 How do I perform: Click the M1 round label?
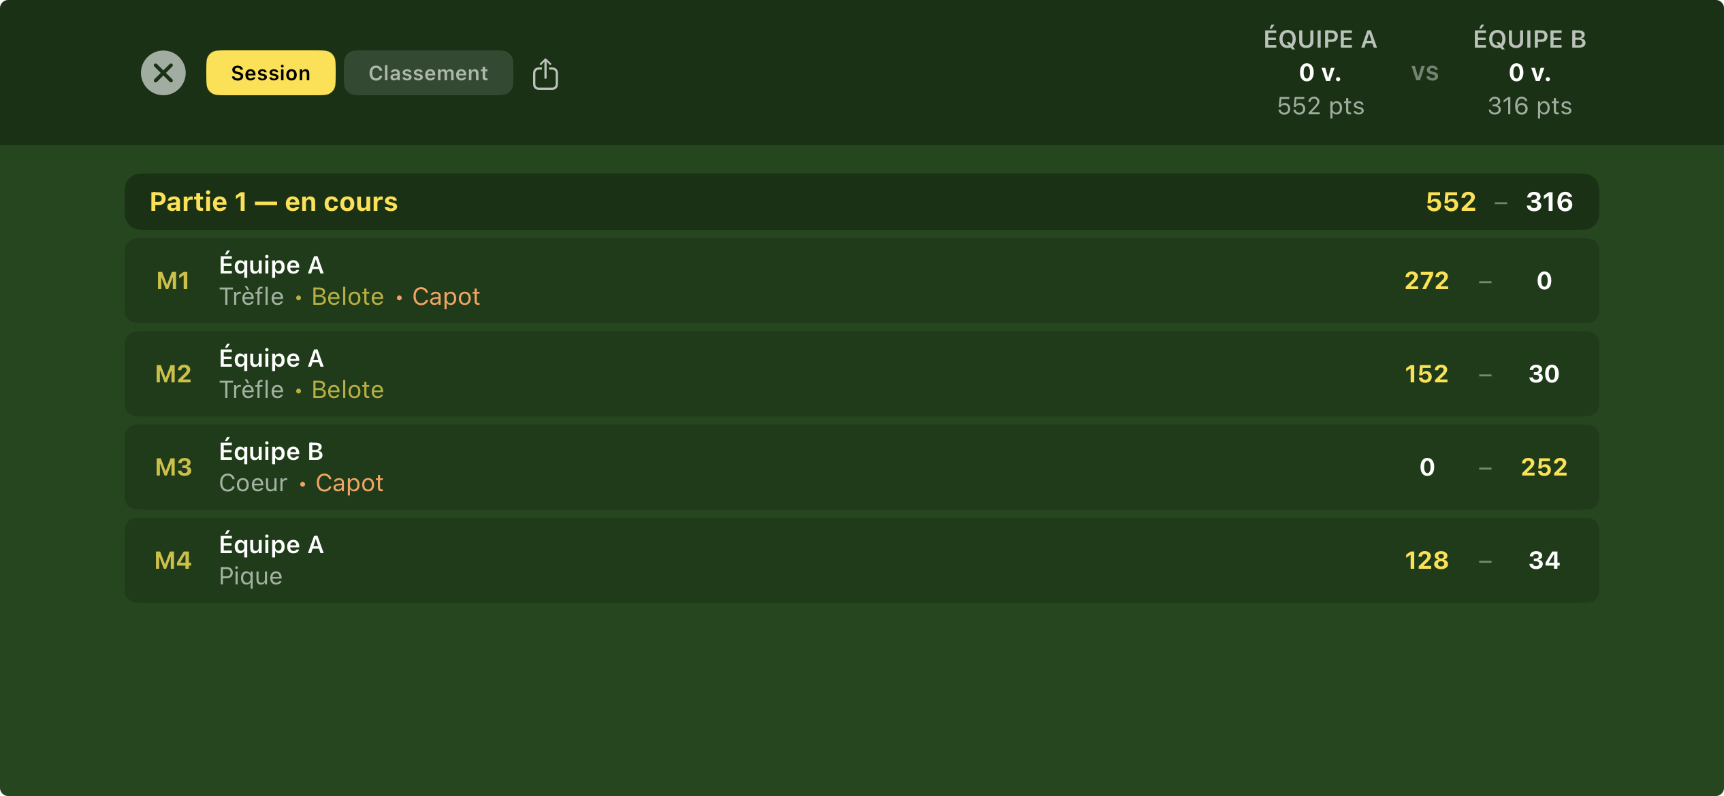click(x=173, y=280)
